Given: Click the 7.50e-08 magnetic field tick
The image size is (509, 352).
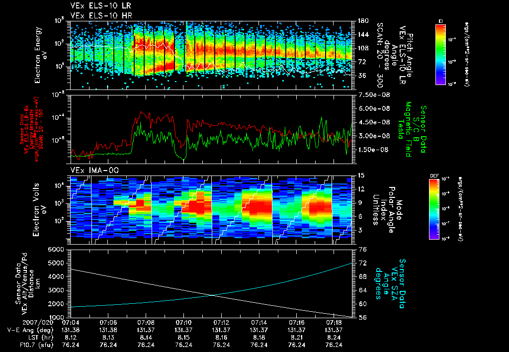Looking at the screenshot, I should (374, 95).
